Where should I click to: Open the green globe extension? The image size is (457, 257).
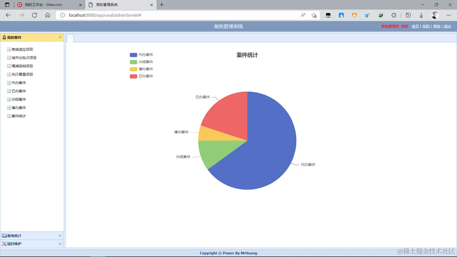[x=381, y=15]
